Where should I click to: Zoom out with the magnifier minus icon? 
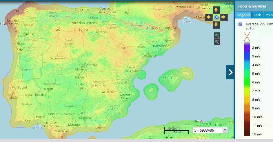[x=217, y=42]
